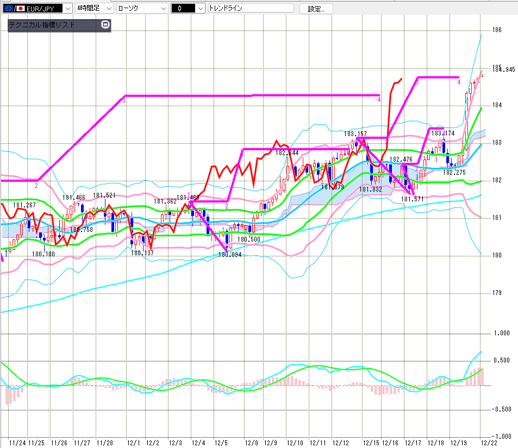Open the EUR/JPY currency pair dropdown

coord(67,9)
